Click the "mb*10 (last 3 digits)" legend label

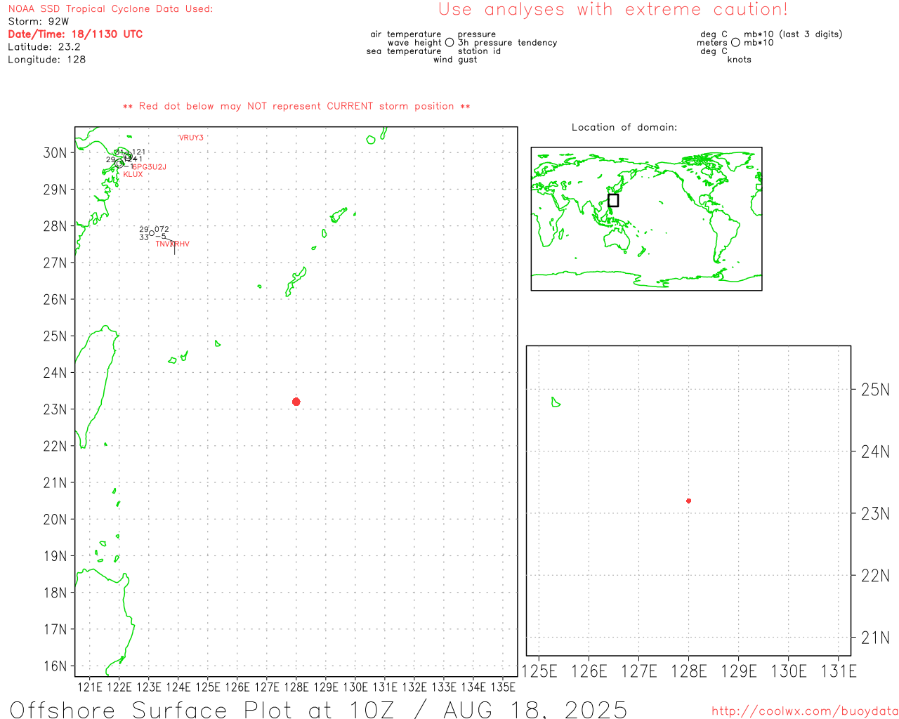794,34
